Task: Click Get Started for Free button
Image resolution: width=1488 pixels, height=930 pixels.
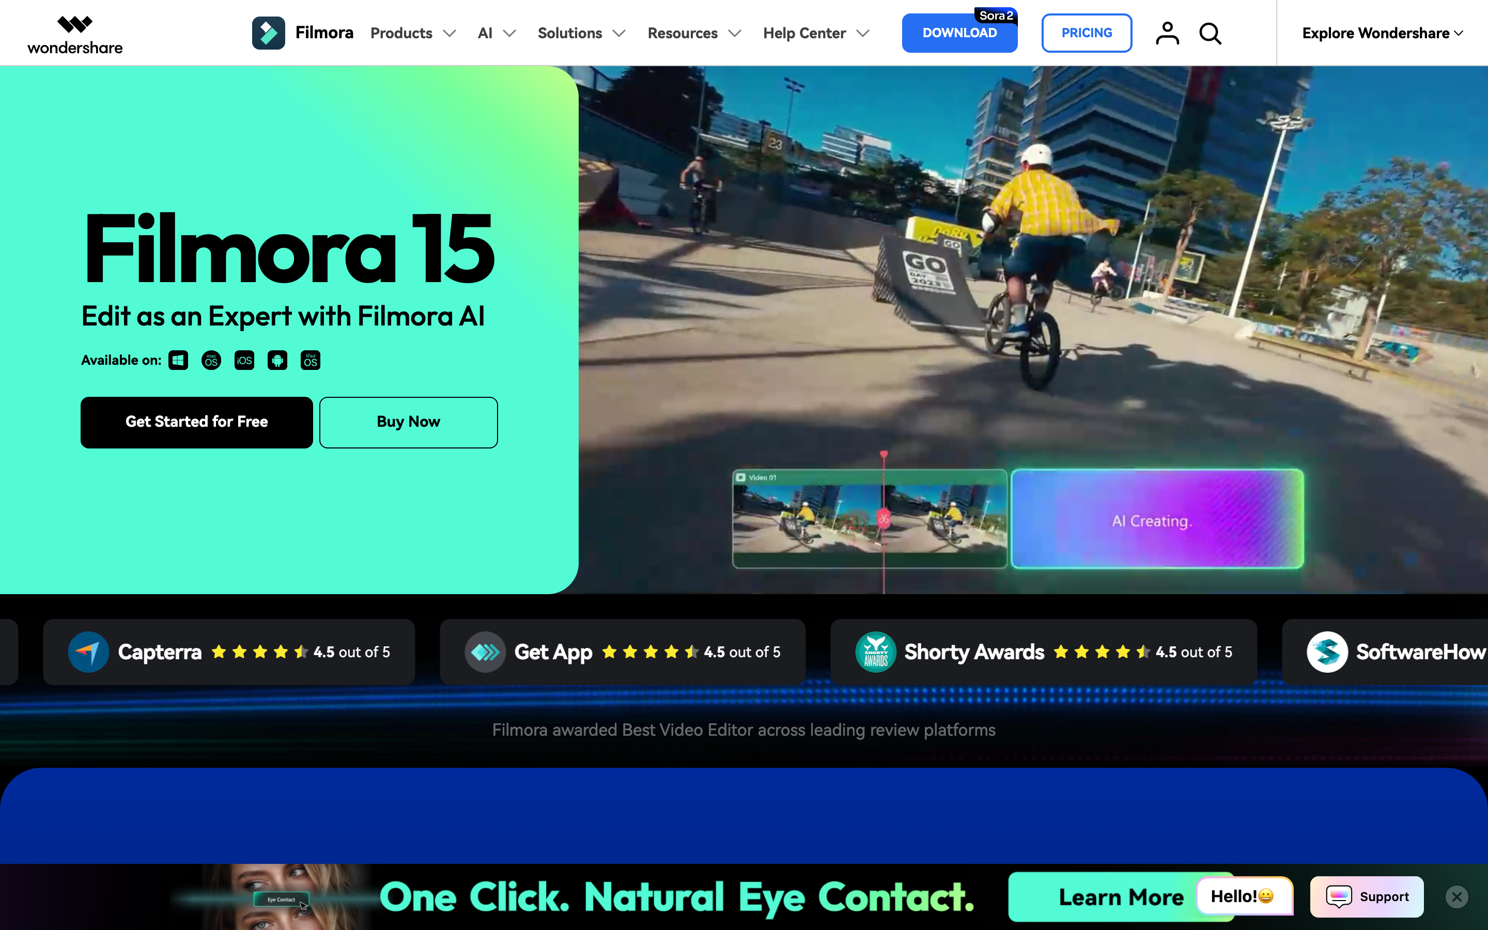Action: coord(197,422)
